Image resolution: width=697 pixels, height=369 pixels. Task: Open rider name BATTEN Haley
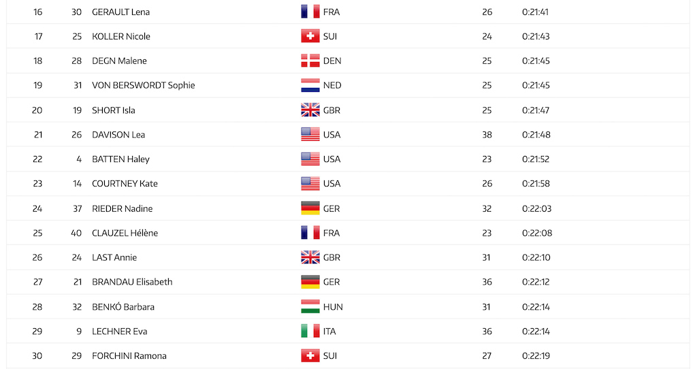pyautogui.click(x=120, y=159)
